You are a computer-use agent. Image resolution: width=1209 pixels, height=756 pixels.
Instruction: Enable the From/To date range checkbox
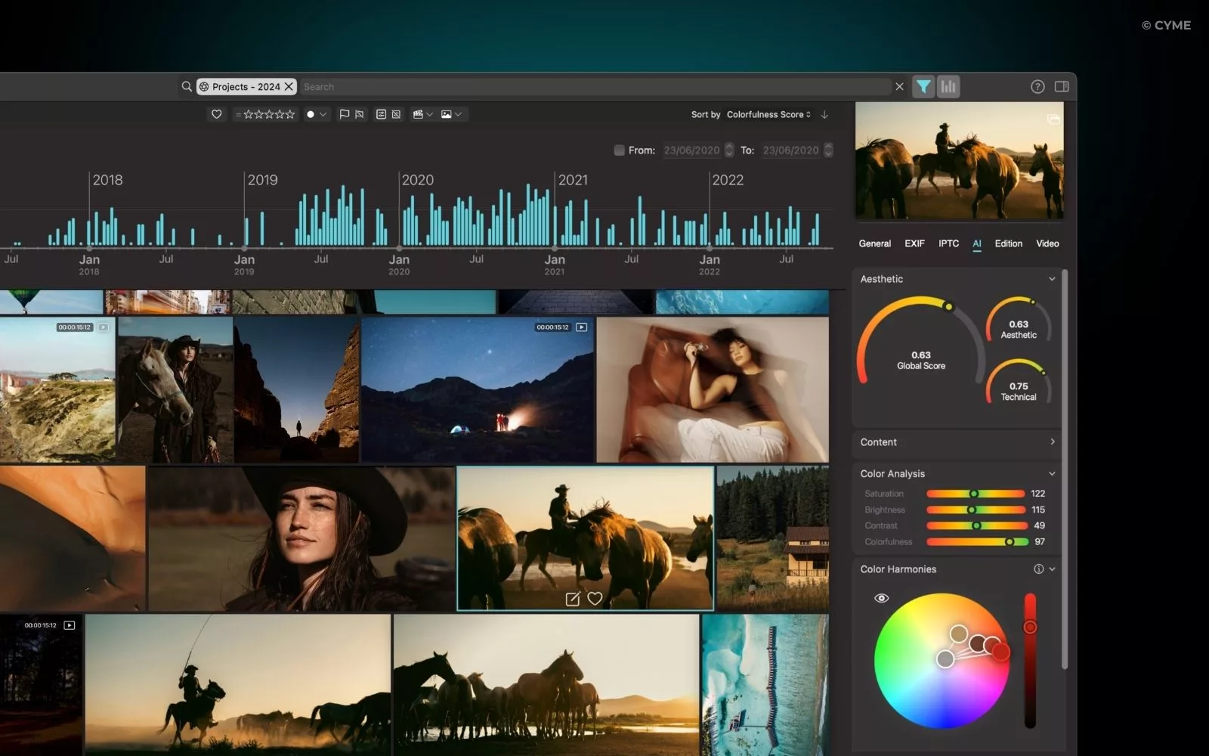(x=618, y=150)
